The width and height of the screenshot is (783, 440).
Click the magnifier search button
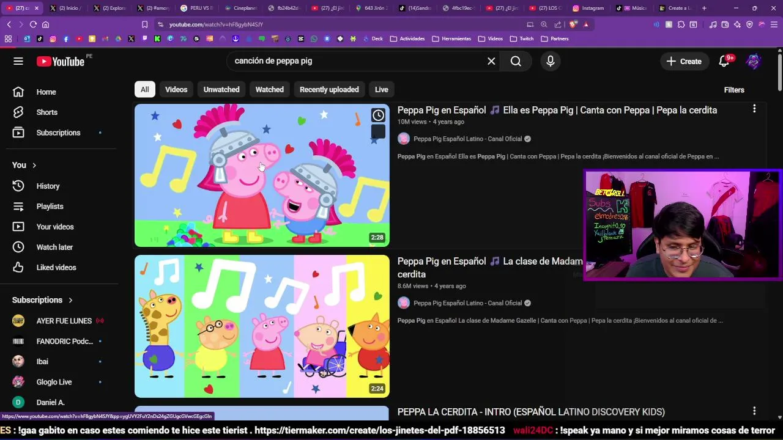516,61
